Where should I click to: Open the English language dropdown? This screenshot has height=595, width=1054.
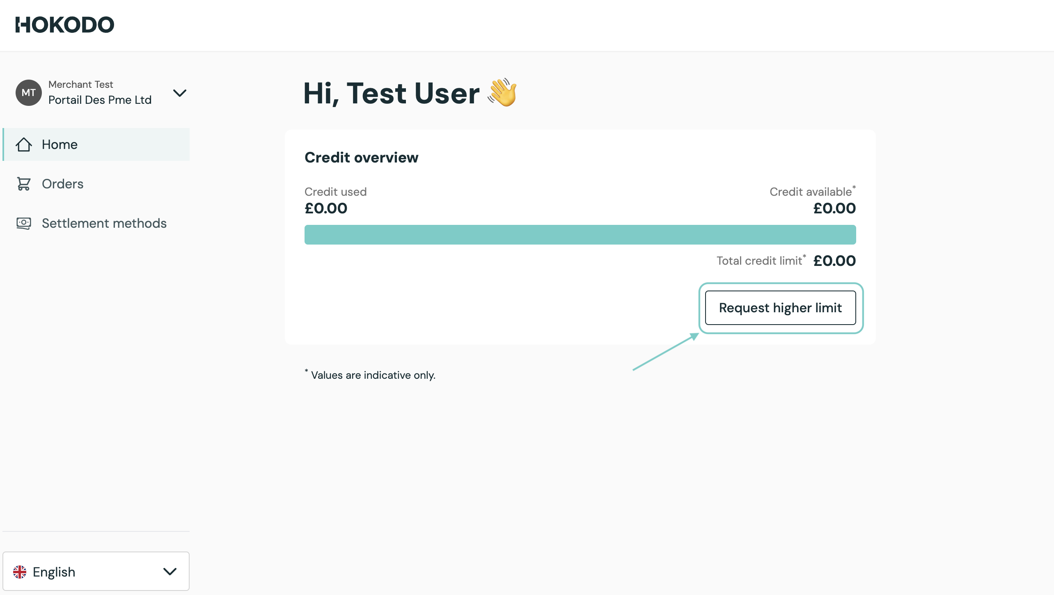point(96,572)
